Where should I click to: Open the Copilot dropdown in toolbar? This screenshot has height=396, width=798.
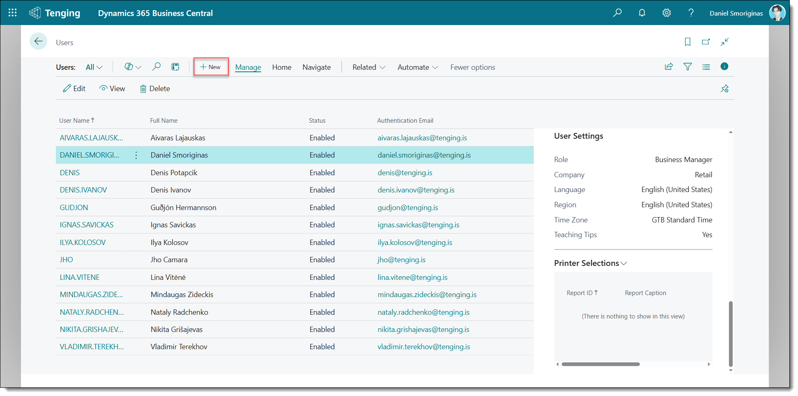[133, 67]
